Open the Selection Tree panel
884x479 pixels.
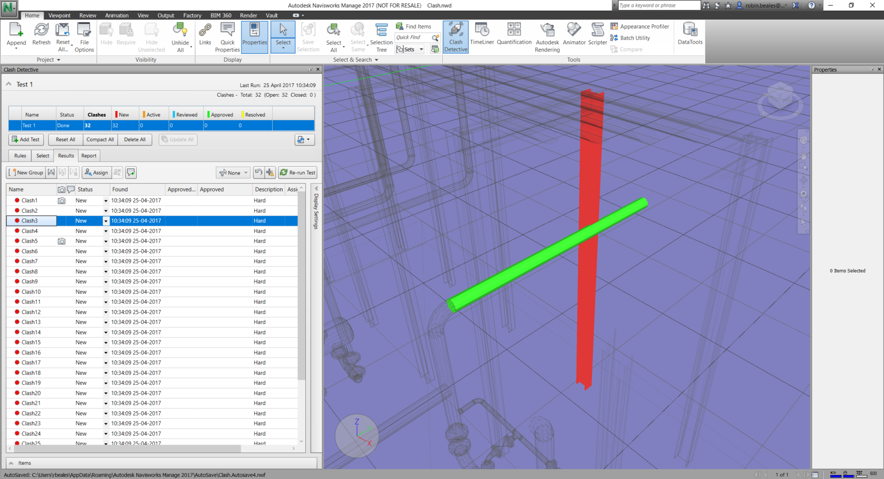[x=381, y=37]
